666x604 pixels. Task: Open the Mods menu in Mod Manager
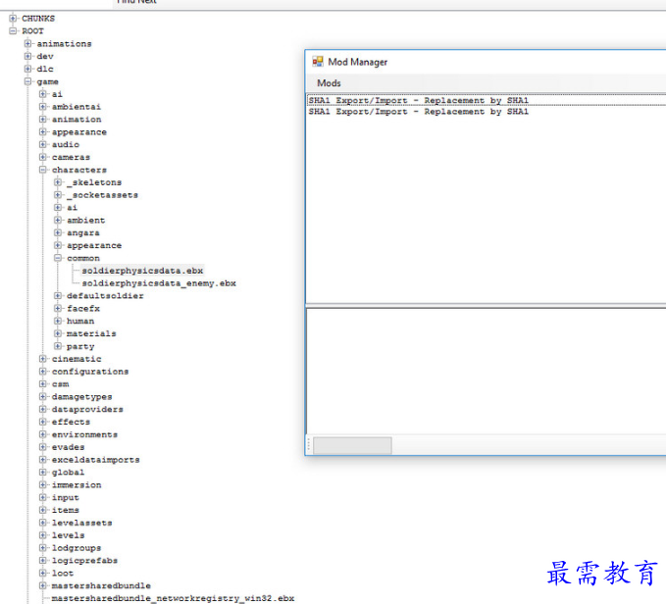[x=329, y=83]
